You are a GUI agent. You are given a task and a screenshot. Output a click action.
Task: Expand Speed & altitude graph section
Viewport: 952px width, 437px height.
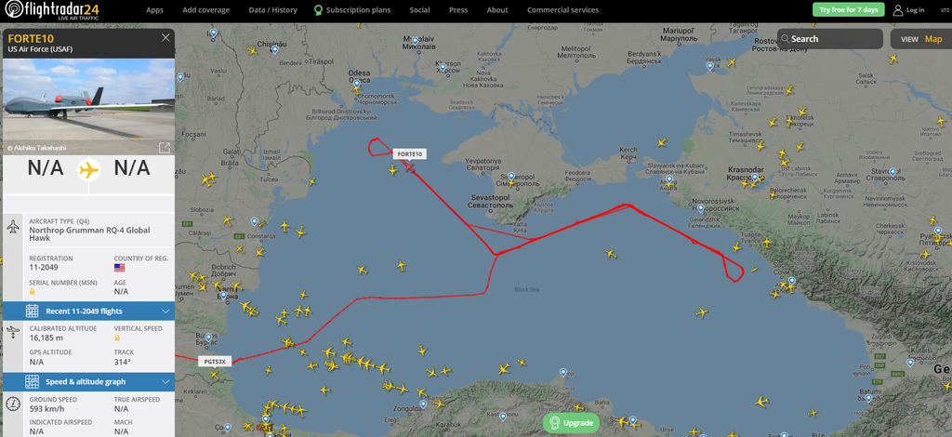[88, 382]
